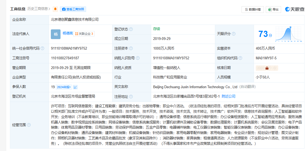Click the orange bell alert icon
308x151 pixels.
click(55, 9)
